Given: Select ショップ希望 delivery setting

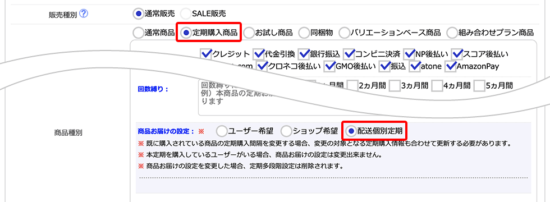Looking at the screenshot, I should pyautogui.click(x=287, y=131).
